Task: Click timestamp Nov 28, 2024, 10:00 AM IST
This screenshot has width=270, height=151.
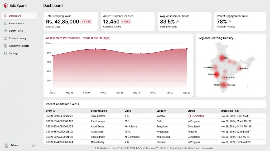Action: [x=235, y=142]
